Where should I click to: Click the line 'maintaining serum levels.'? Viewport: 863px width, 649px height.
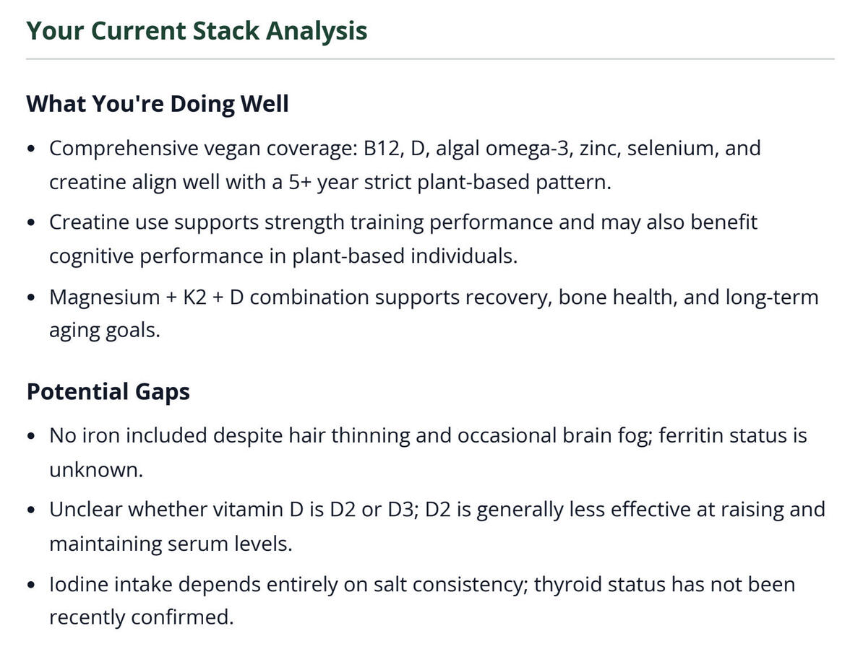[x=171, y=544]
